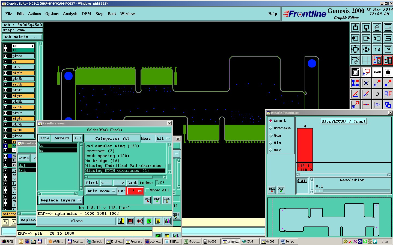Click the Last result button

coord(132,183)
